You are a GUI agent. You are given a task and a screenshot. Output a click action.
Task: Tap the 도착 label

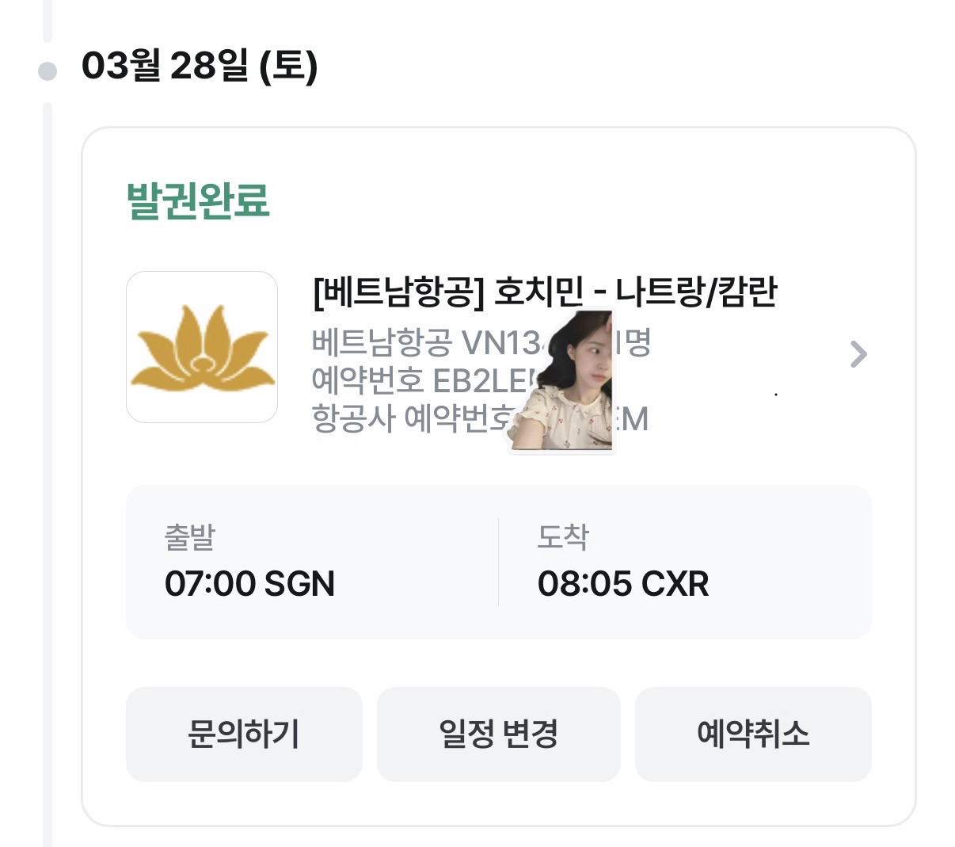pyautogui.click(x=563, y=537)
